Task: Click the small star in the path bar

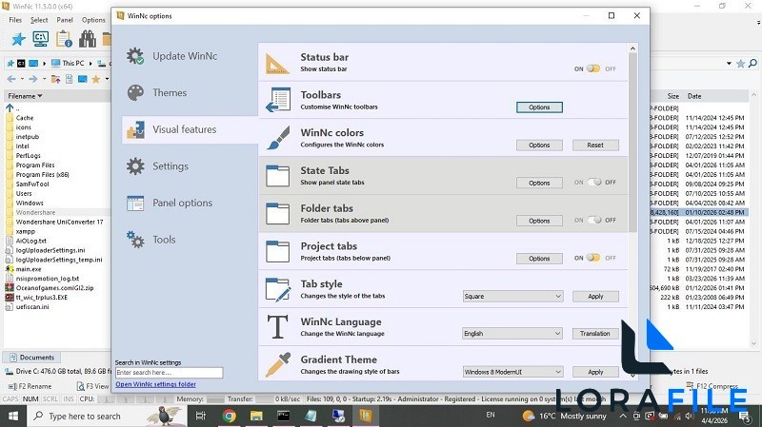Action: pos(10,64)
